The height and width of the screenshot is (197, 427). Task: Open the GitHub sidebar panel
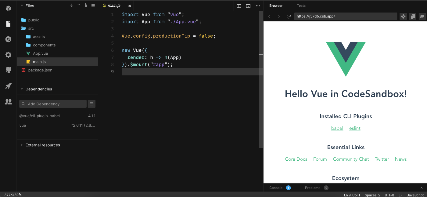click(8, 70)
